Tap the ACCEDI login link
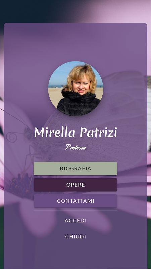151x269 pixels. pos(75,221)
